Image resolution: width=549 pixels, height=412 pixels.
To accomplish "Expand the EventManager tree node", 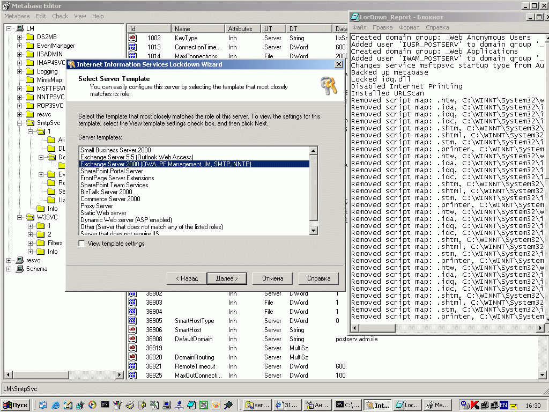I will click(x=20, y=46).
